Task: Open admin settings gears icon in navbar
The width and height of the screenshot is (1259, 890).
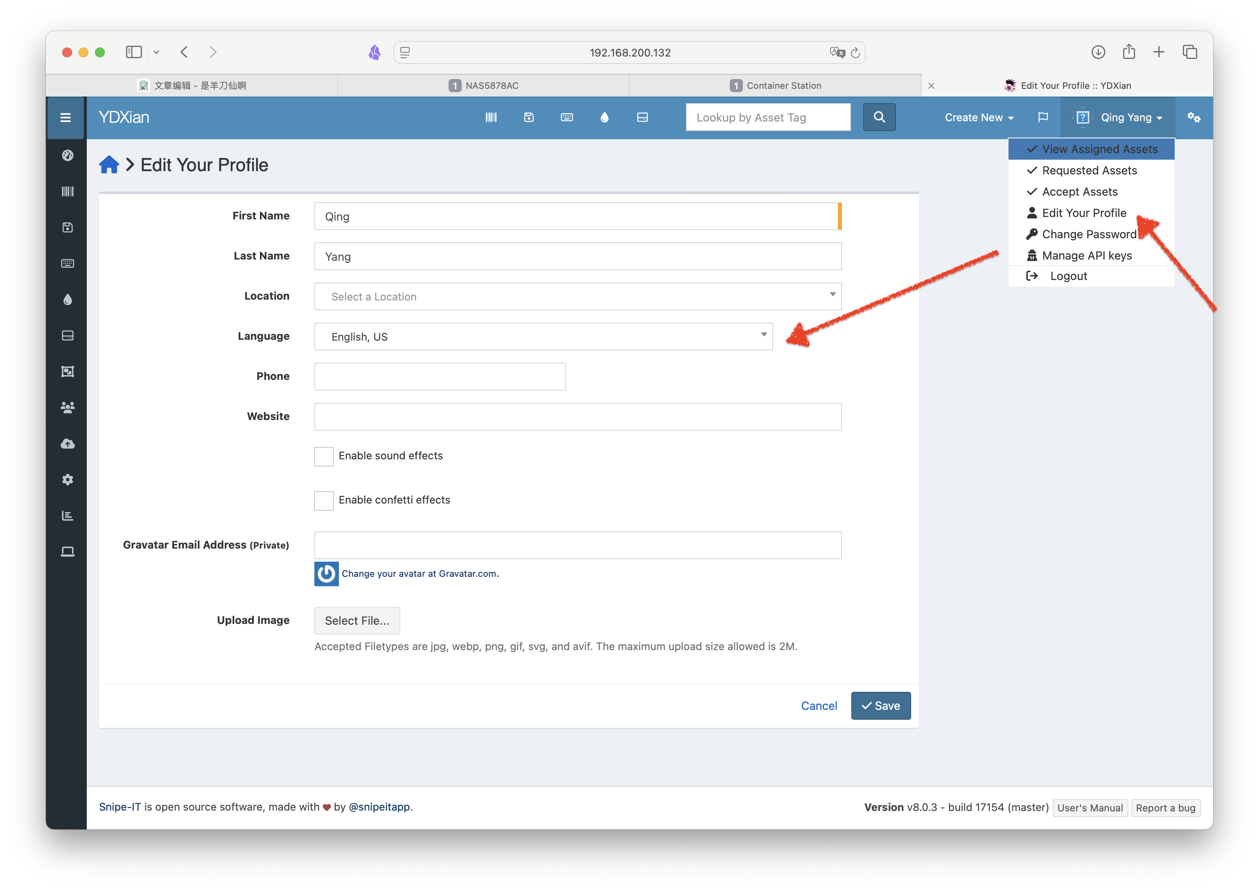Action: [1194, 117]
